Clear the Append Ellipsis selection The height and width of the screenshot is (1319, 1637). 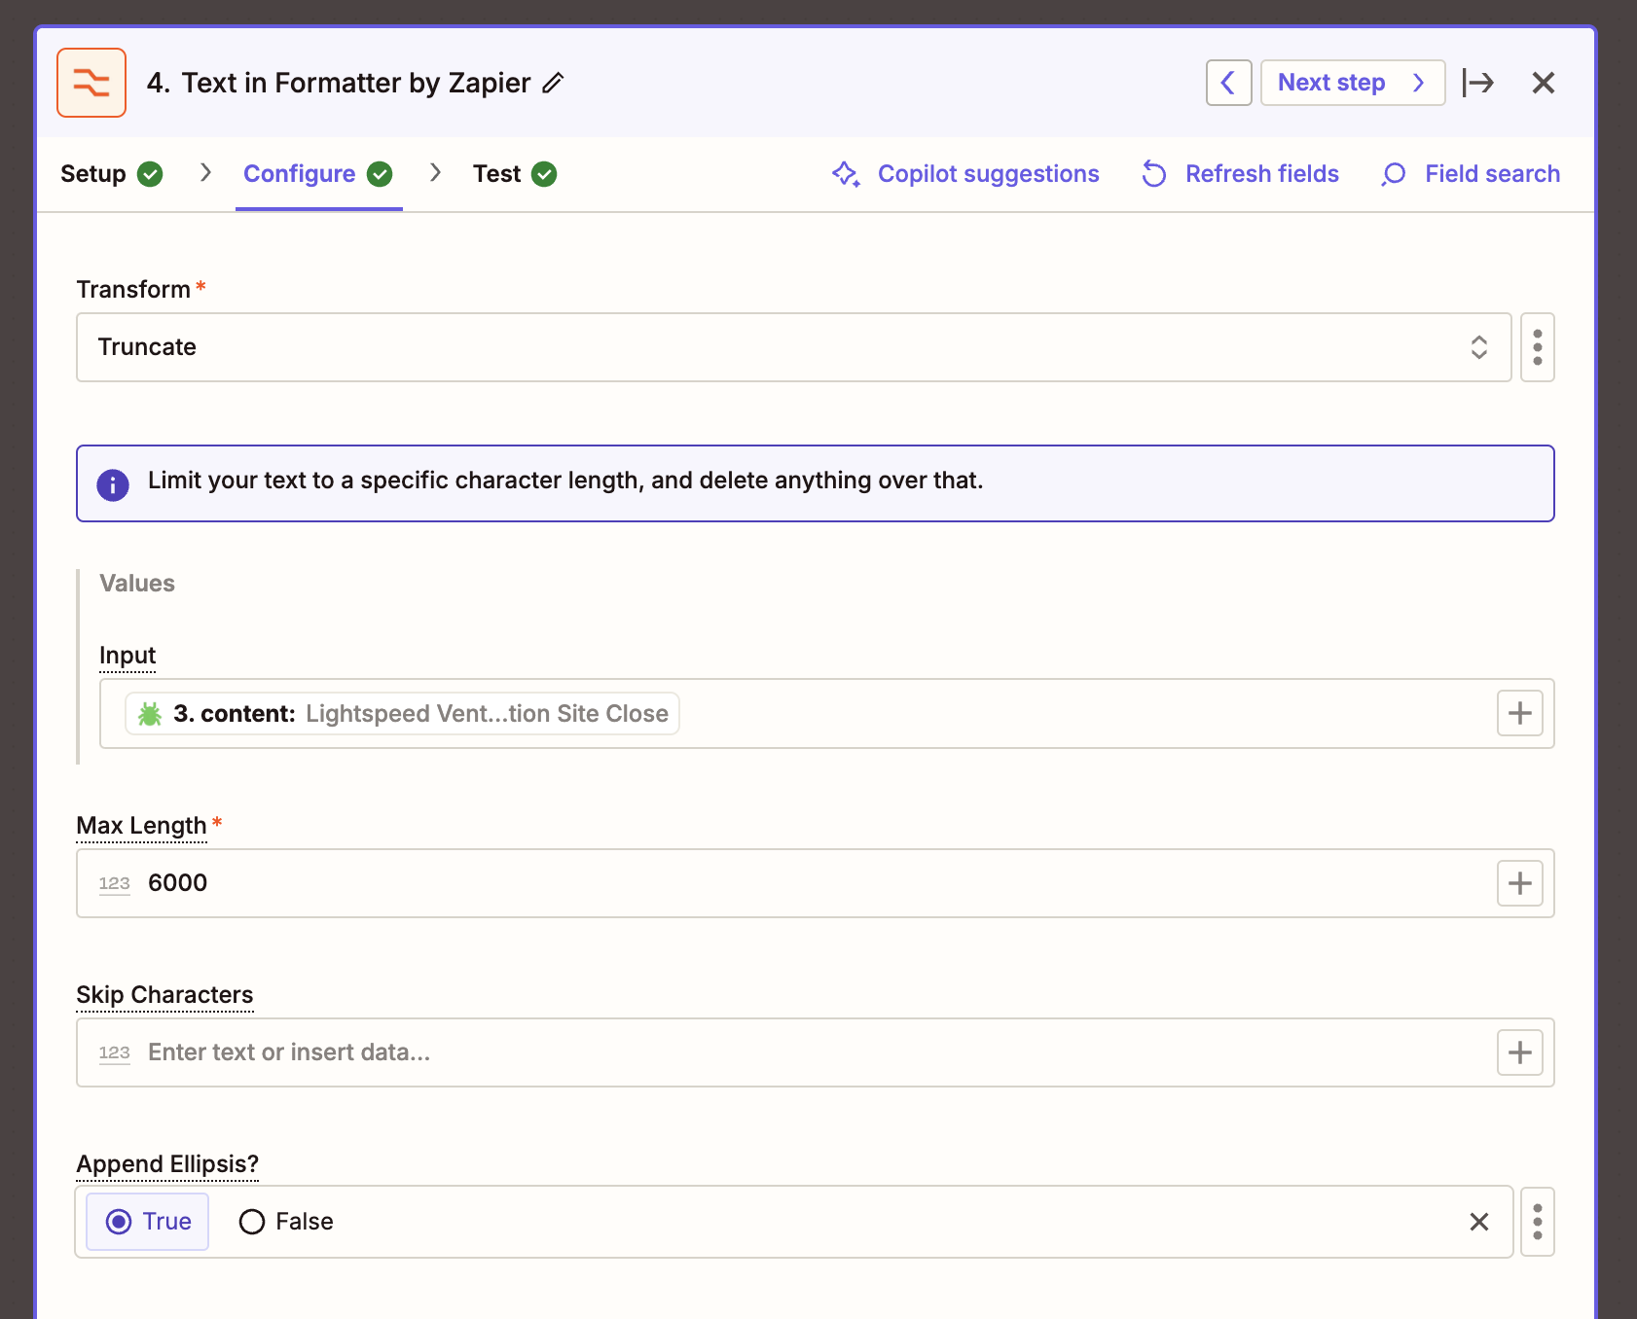[1478, 1222]
